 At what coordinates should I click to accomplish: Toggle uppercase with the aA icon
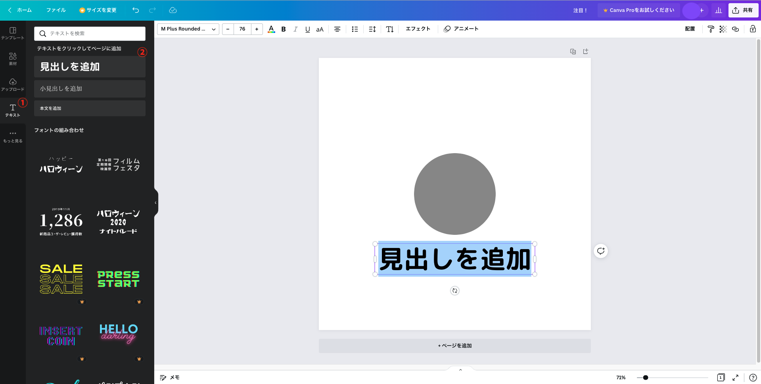pos(320,29)
